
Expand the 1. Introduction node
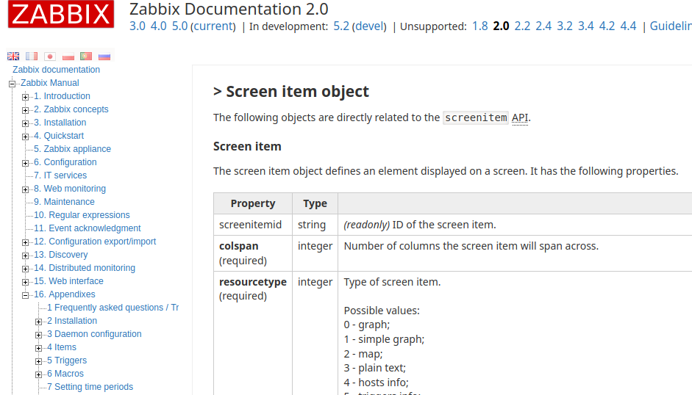(x=26, y=96)
